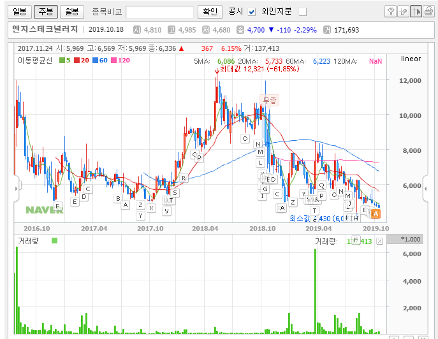The height and width of the screenshot is (339, 438).
Task: Open disclosure marker V
Action: coord(166,211)
